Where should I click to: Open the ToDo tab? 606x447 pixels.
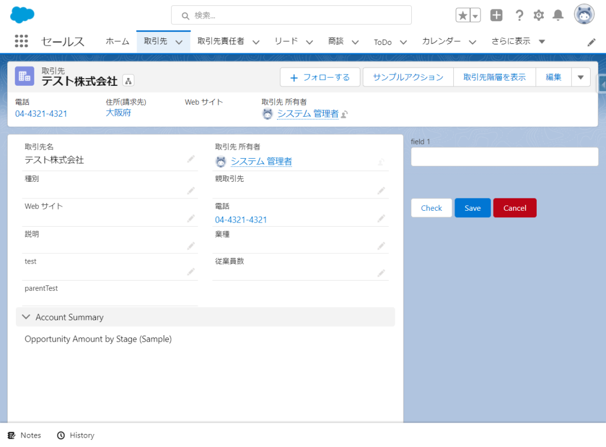(x=383, y=42)
